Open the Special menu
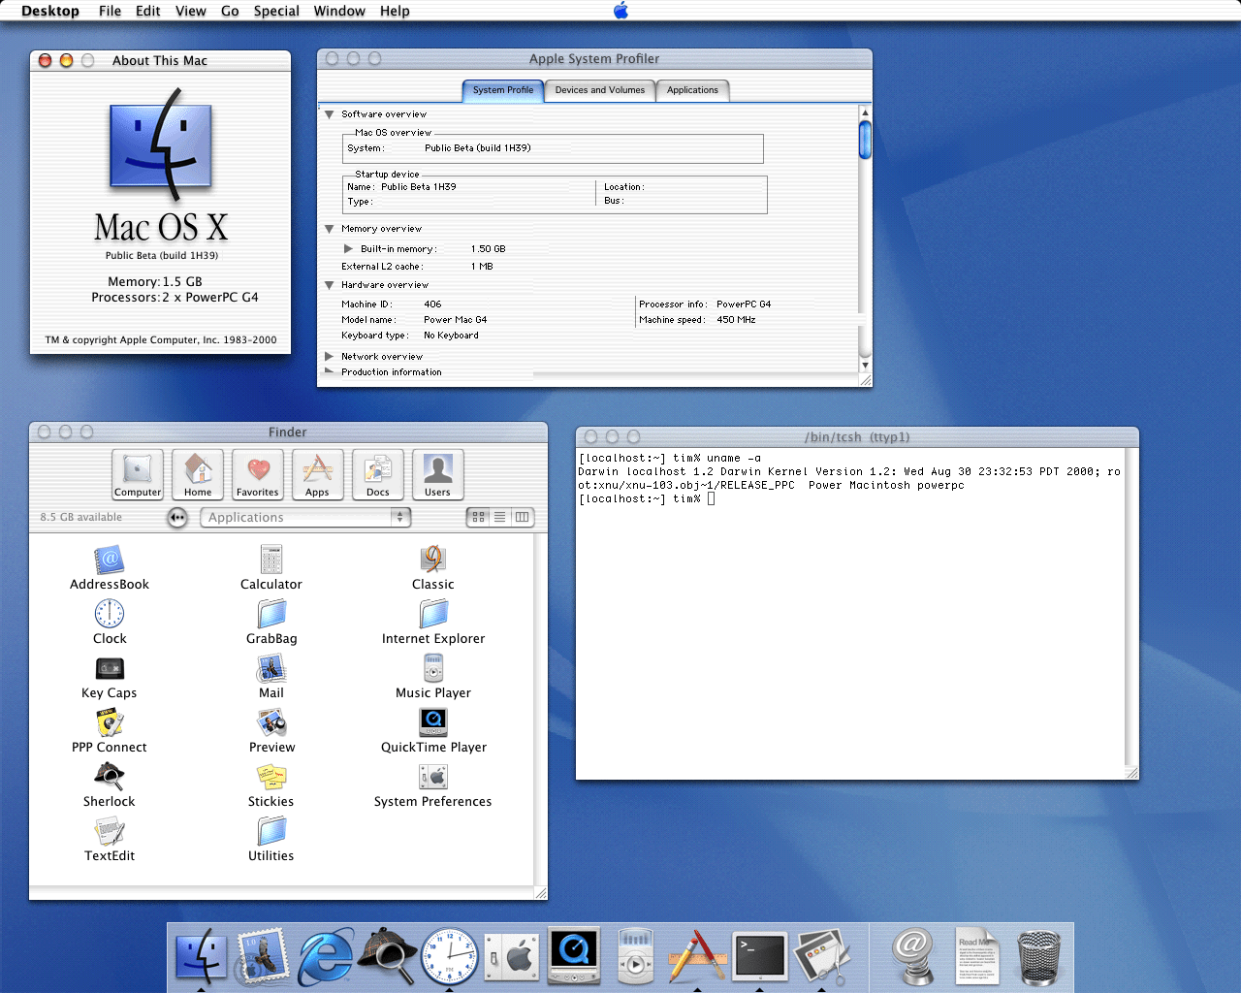 [275, 11]
